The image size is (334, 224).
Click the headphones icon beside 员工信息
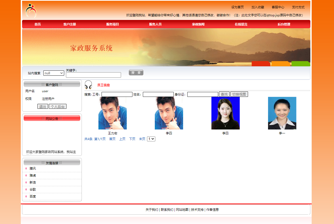[88, 84]
